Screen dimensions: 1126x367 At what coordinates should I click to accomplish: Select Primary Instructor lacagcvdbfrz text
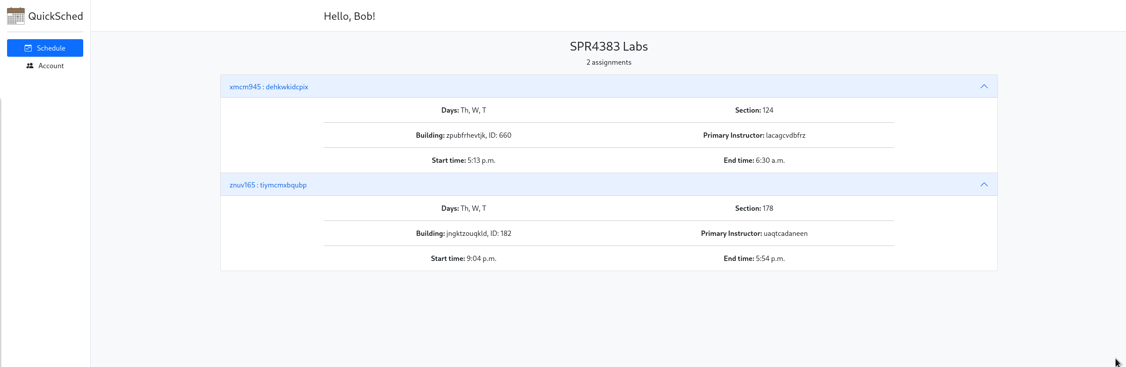754,135
